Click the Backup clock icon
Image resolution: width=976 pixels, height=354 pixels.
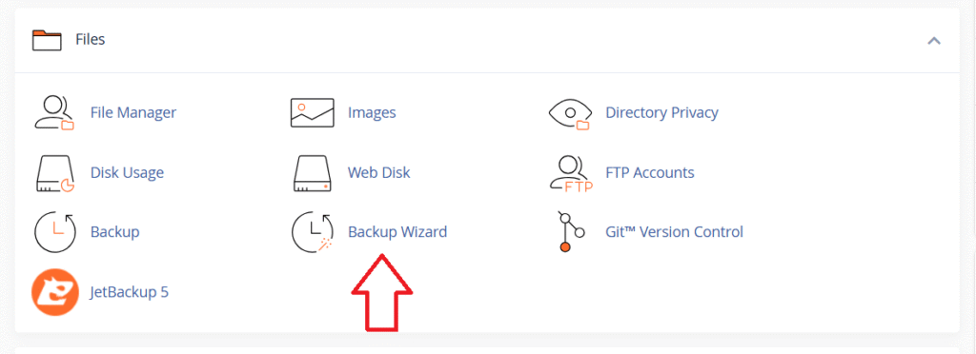pyautogui.click(x=54, y=232)
